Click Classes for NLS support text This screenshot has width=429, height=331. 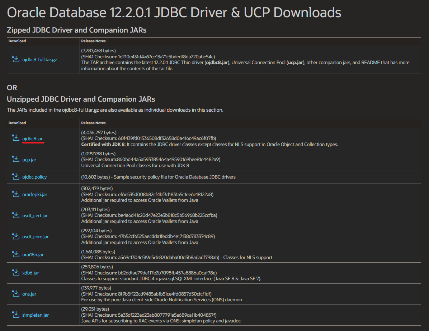[247, 257]
